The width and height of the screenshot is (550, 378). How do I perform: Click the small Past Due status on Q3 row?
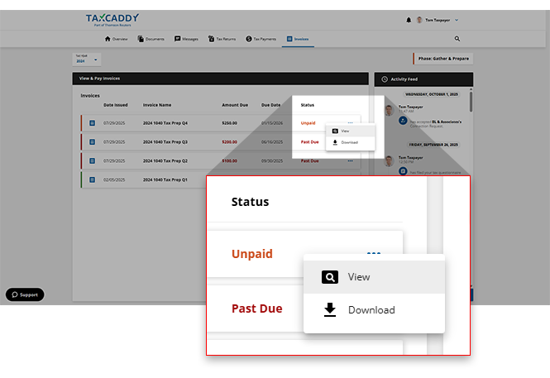tap(309, 142)
